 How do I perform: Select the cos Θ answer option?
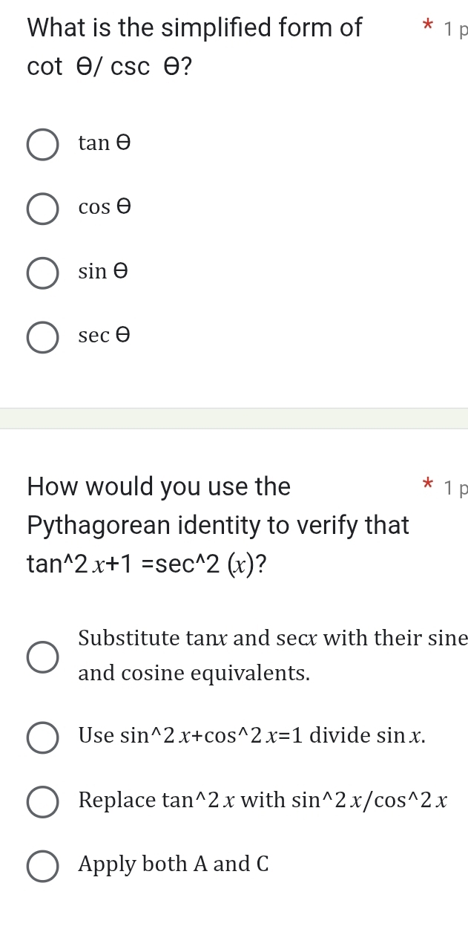coord(42,209)
